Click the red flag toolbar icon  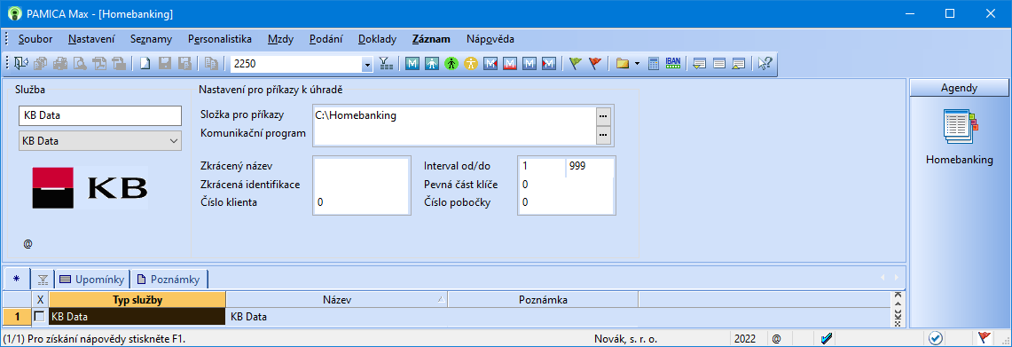pyautogui.click(x=595, y=63)
